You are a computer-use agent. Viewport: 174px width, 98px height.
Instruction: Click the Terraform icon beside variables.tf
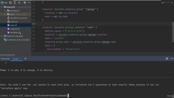point(8,32)
